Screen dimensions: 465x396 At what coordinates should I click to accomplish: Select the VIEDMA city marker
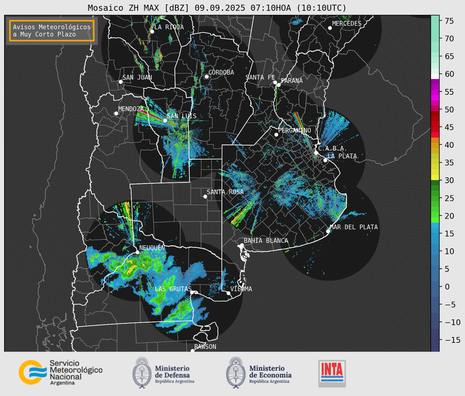click(x=228, y=293)
